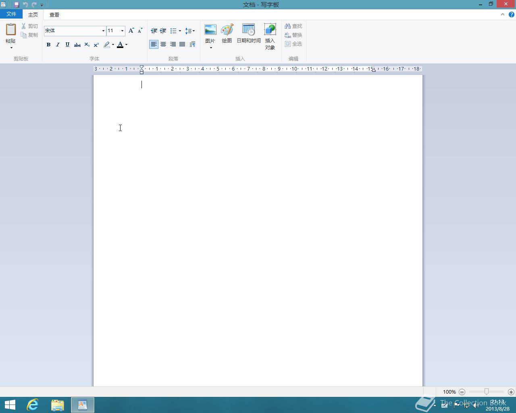This screenshot has height=413, width=516.
Task: Open the File (文件) menu
Action: 11,14
